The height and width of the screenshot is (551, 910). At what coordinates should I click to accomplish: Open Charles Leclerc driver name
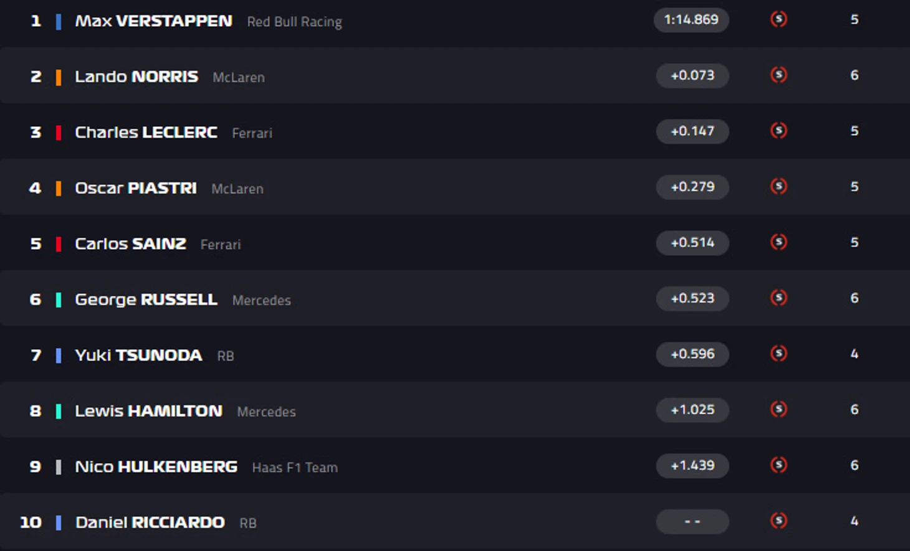point(146,133)
